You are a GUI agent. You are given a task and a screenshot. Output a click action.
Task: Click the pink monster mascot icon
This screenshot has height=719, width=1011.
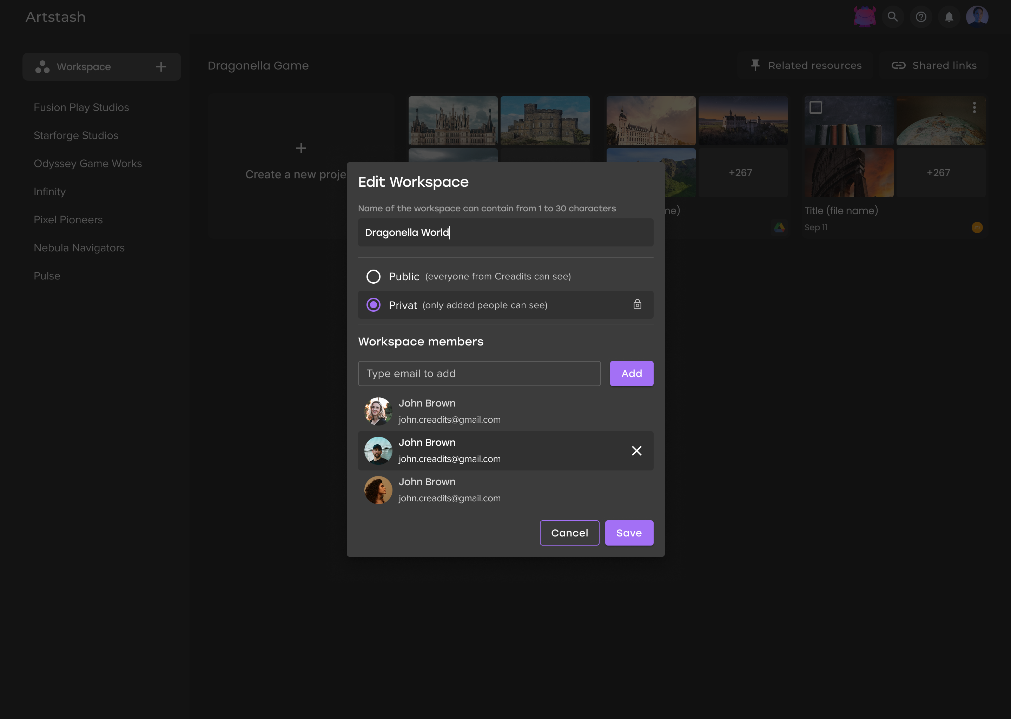(865, 17)
